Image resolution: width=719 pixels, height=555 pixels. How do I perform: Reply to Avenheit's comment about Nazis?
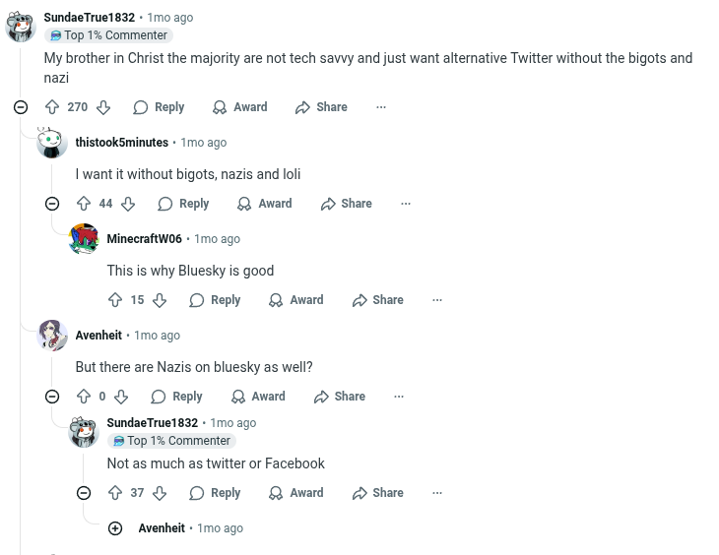click(x=176, y=397)
